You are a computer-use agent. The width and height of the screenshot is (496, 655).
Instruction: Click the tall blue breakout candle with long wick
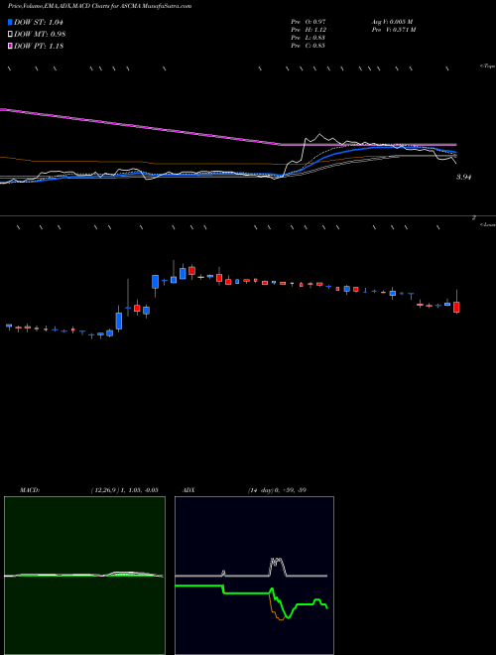pos(119,321)
